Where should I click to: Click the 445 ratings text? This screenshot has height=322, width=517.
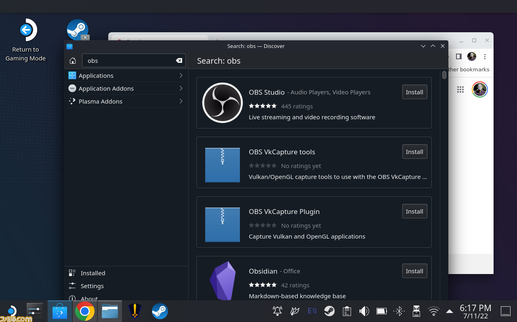click(x=297, y=106)
